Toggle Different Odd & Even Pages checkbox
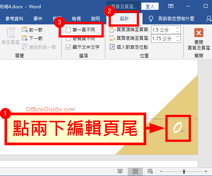This screenshot has height=176, width=212. 68,39
